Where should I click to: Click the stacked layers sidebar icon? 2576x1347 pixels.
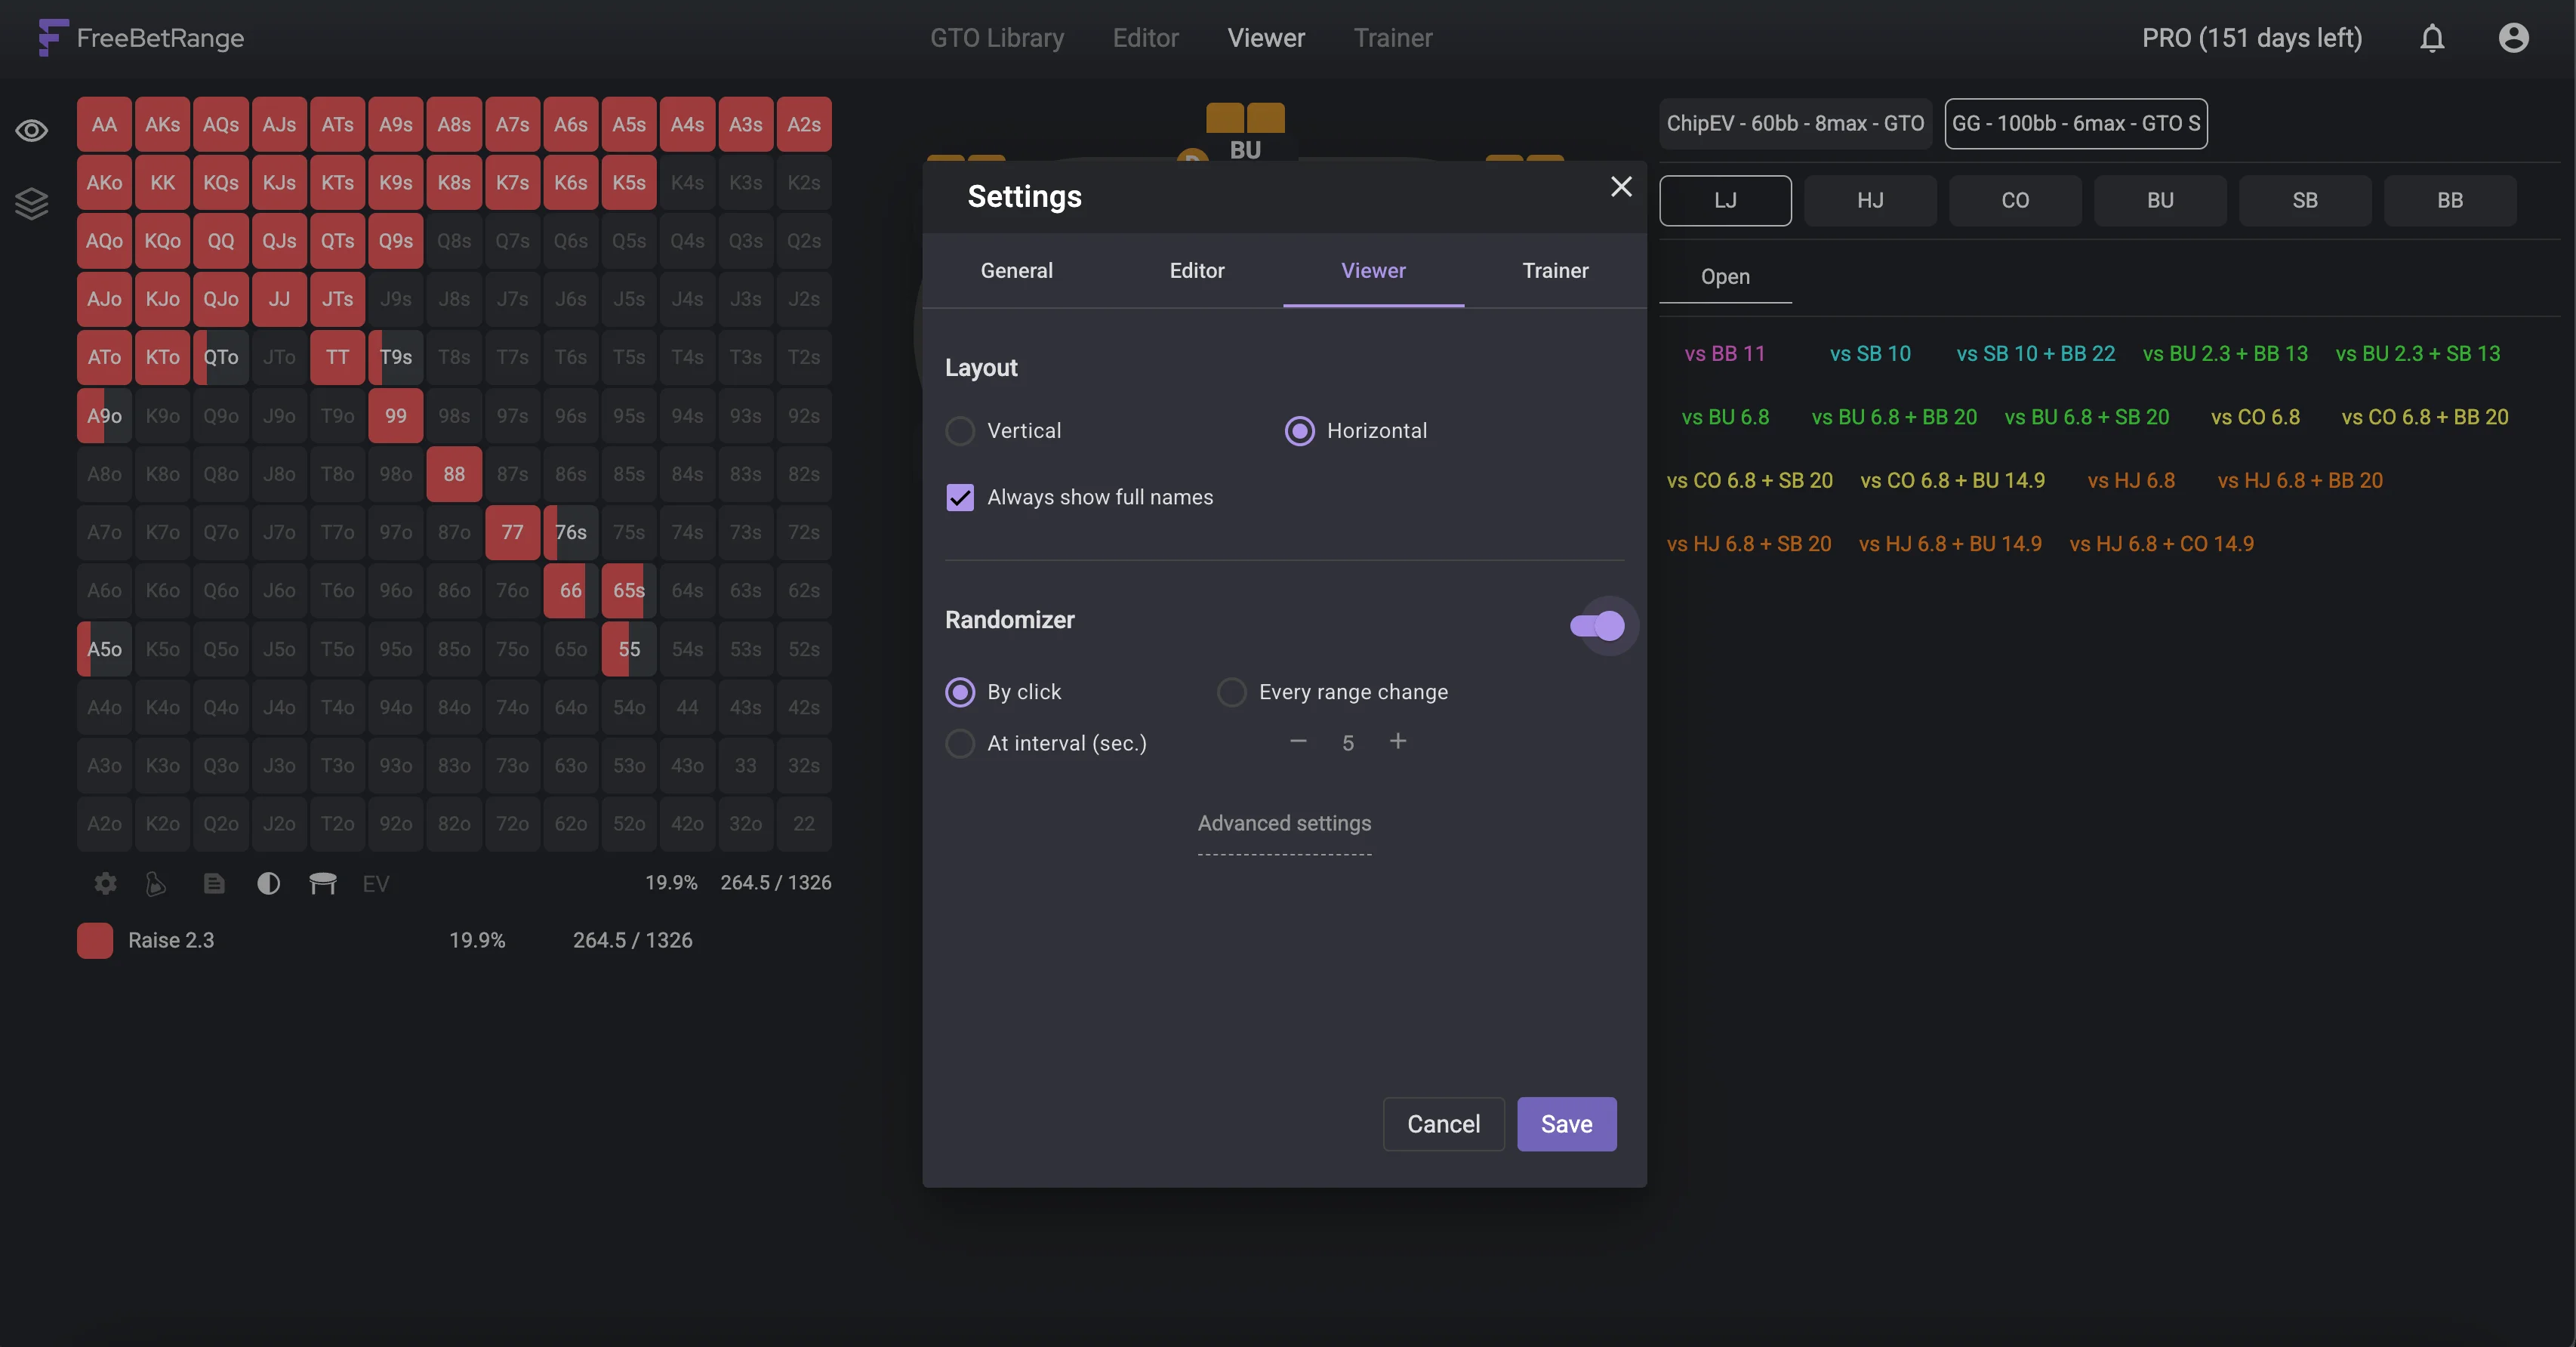pos(31,203)
